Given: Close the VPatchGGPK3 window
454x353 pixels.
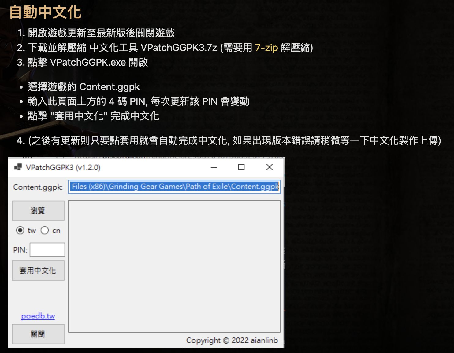Looking at the screenshot, I should 269,167.
